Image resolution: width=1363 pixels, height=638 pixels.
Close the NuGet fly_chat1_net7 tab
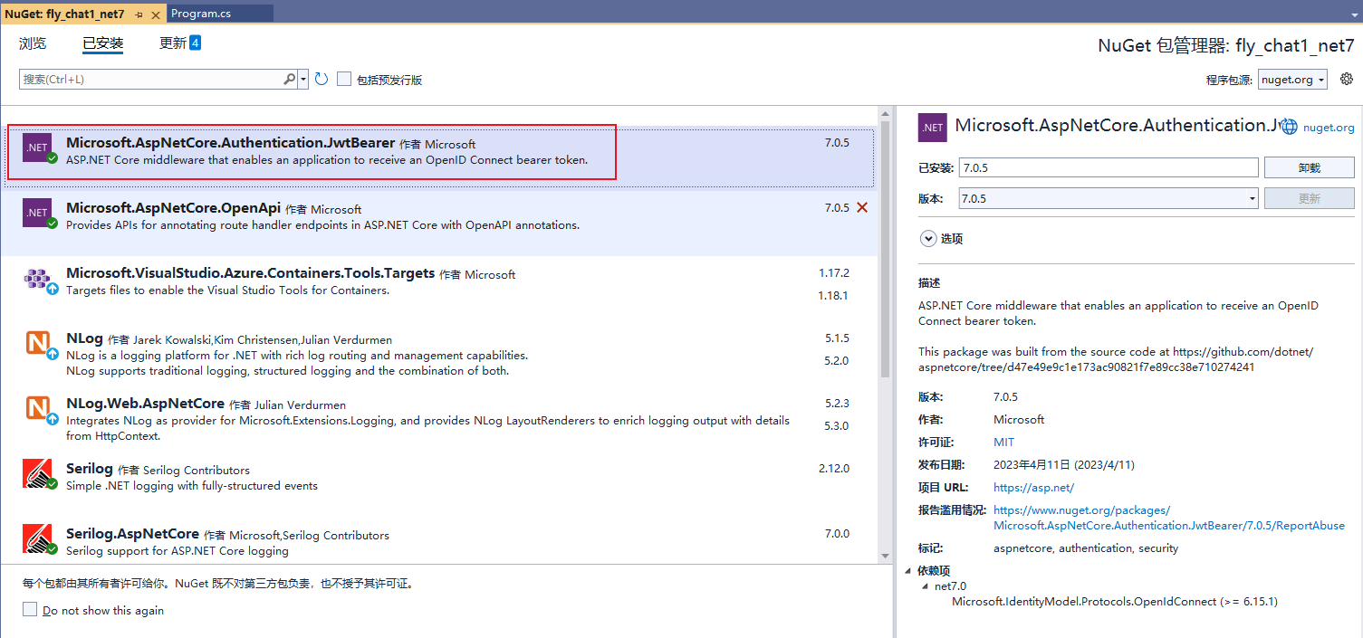click(155, 14)
